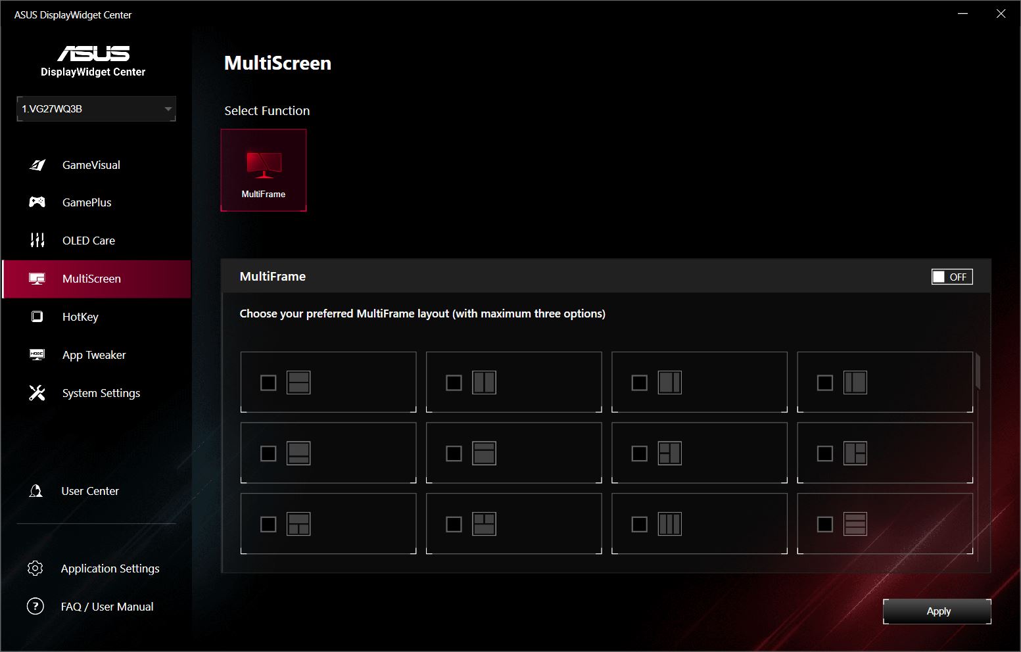Click the two-top one-bottom layout icon

tap(484, 524)
